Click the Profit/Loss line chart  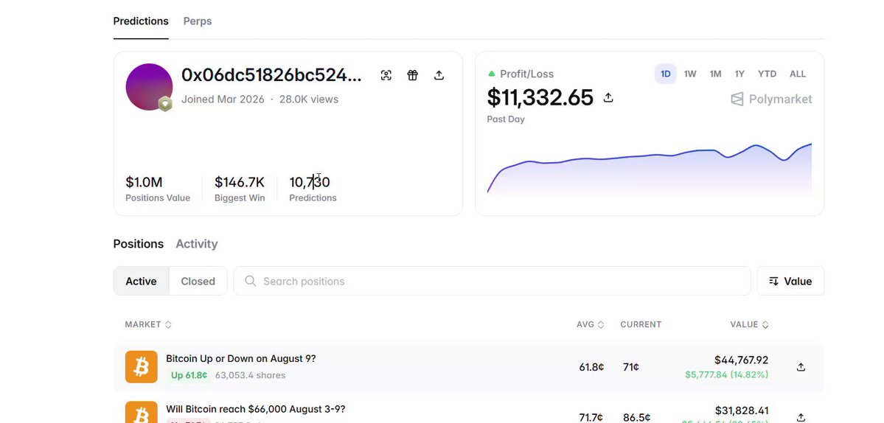[650, 169]
